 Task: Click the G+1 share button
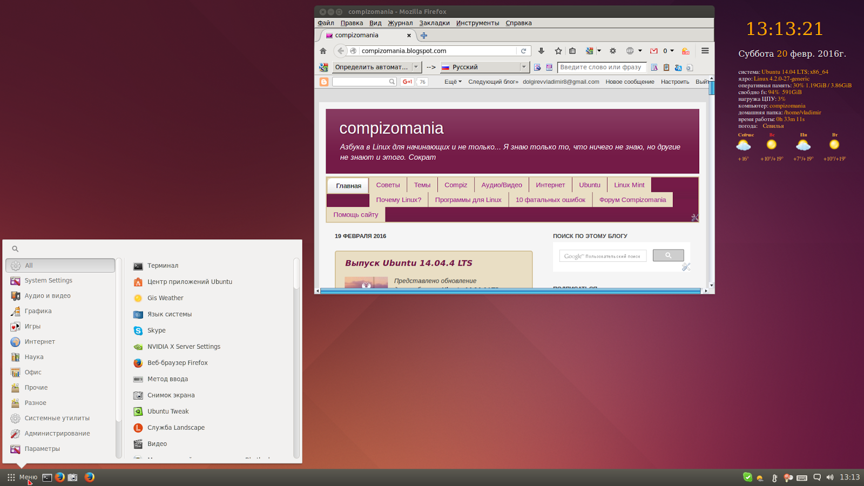(408, 82)
